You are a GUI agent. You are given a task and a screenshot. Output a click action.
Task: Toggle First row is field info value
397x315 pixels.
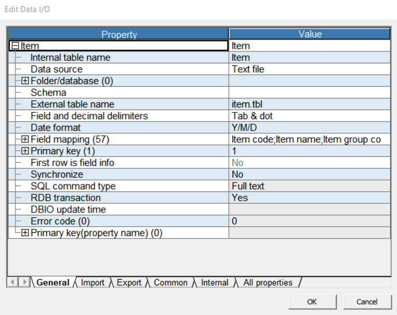click(x=309, y=163)
